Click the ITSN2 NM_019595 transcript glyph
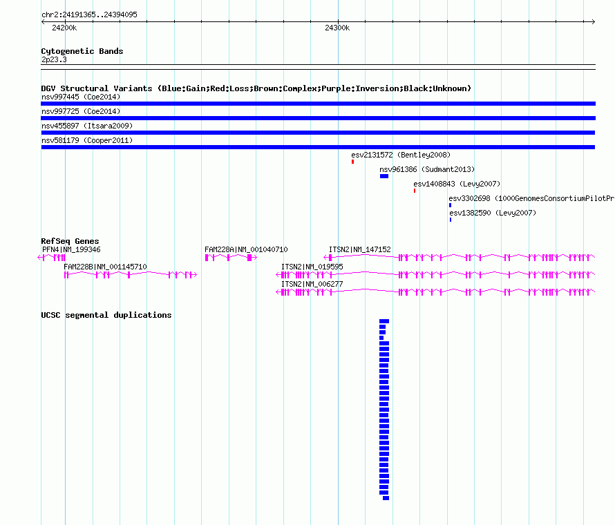615x525 pixels. (436, 275)
